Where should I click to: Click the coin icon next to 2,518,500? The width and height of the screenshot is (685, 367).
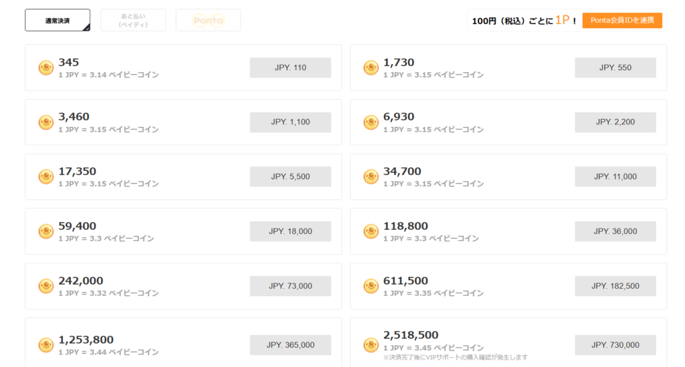[x=371, y=345]
